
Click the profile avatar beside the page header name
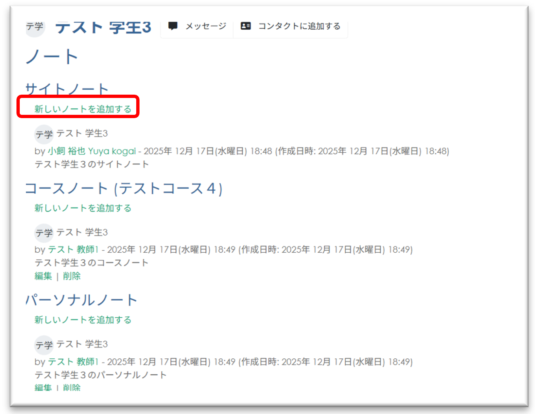click(x=35, y=28)
